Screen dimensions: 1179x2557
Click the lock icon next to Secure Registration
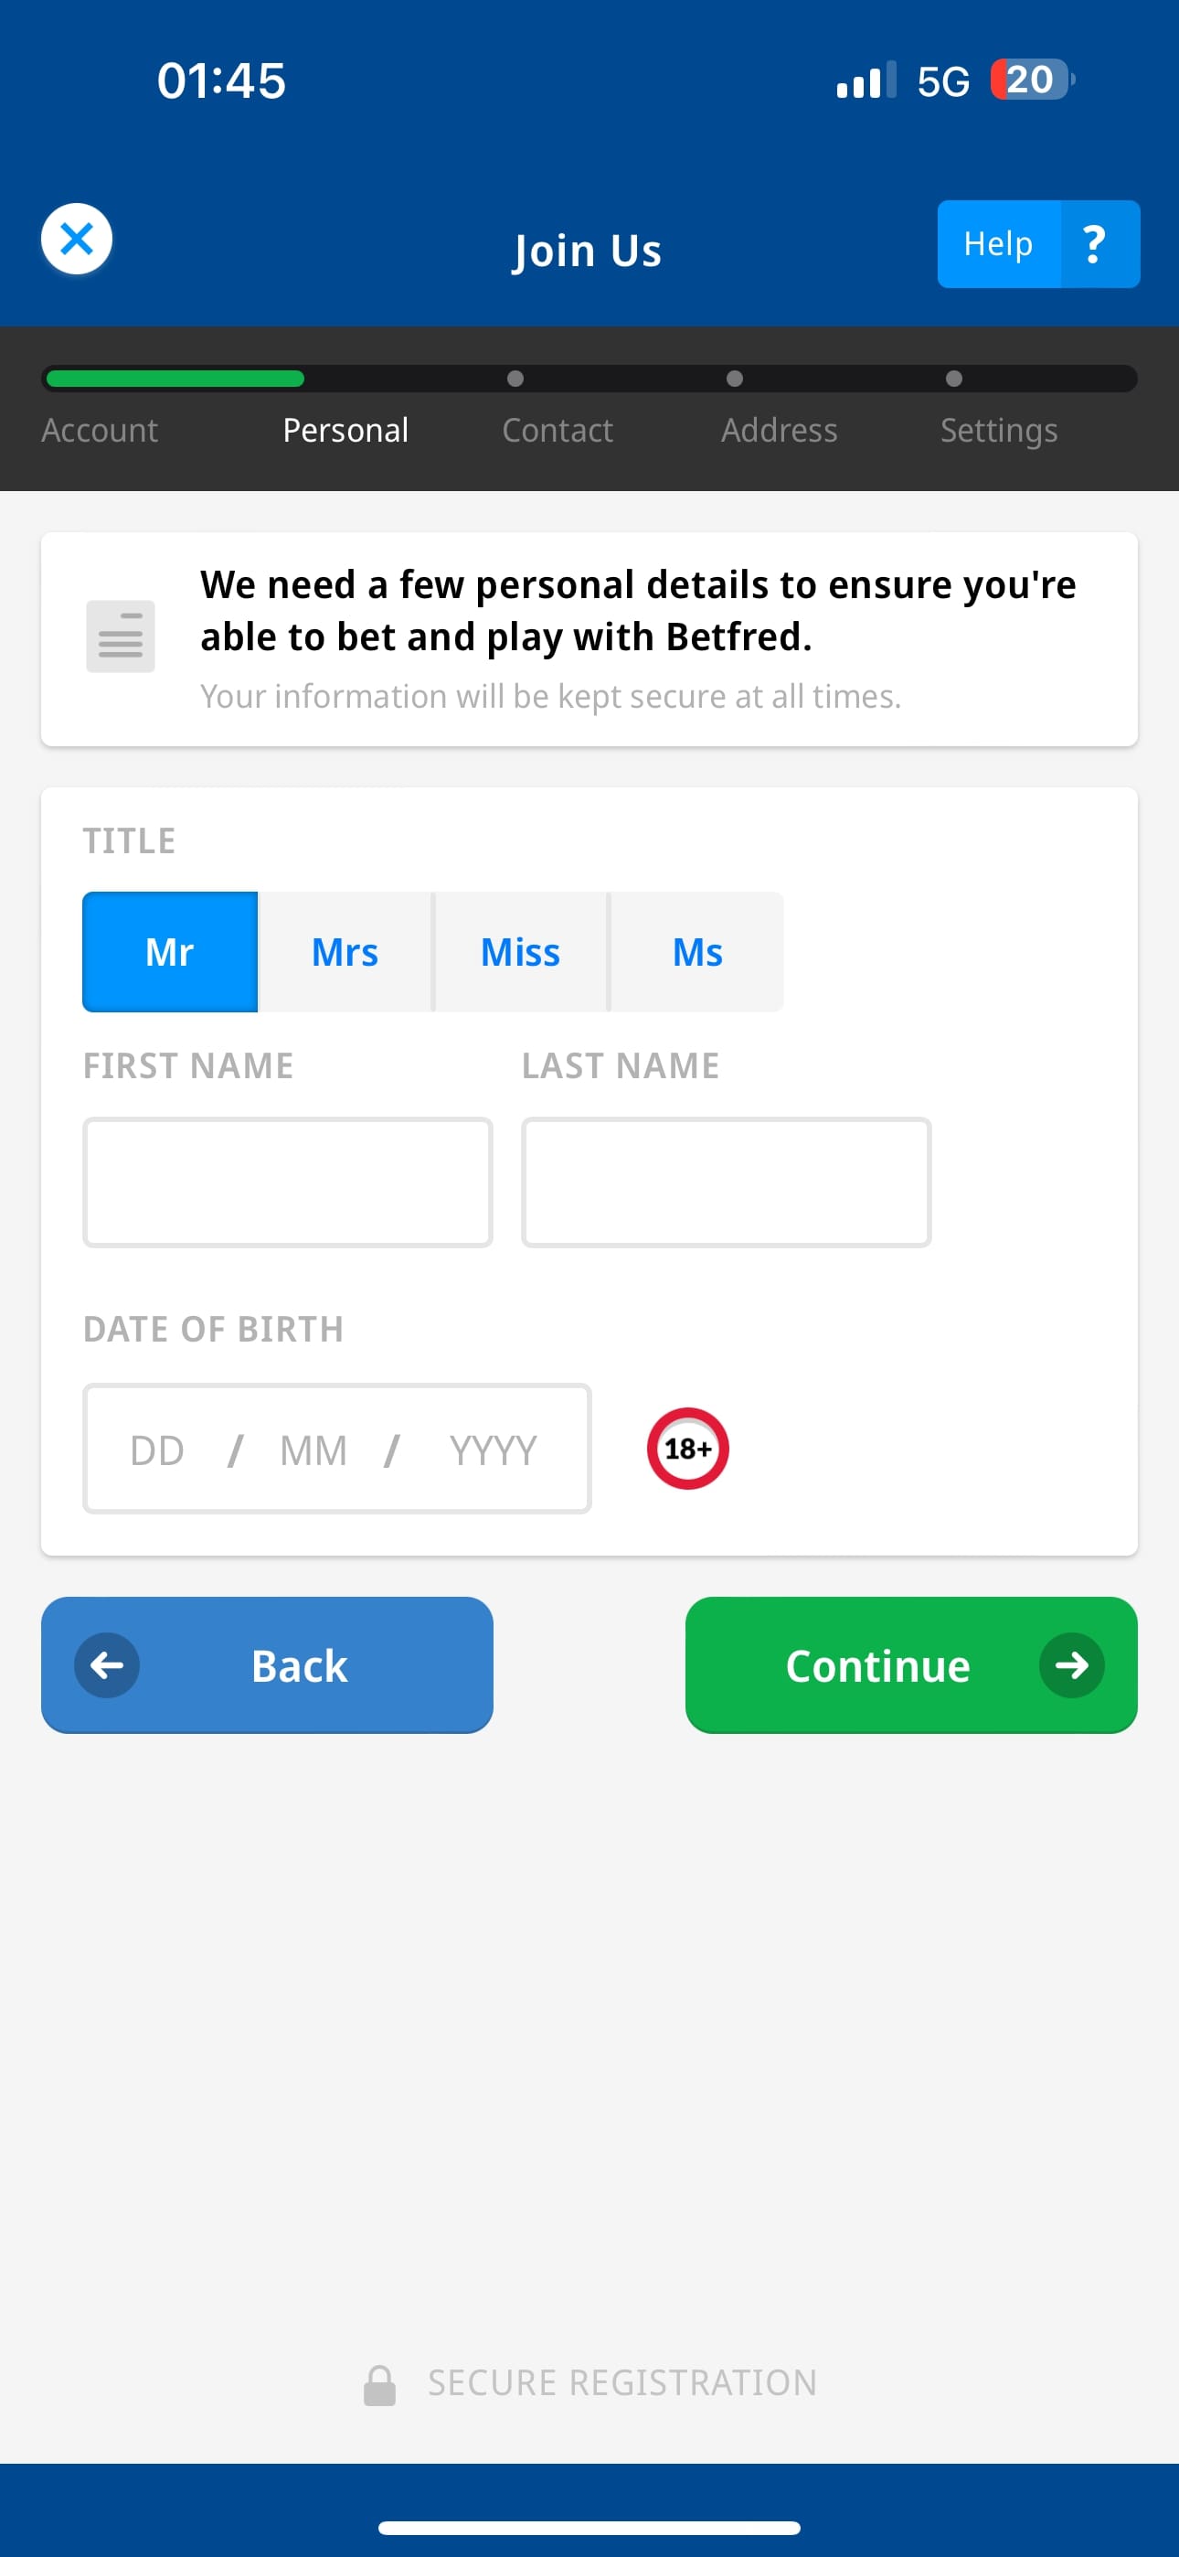pos(381,2381)
